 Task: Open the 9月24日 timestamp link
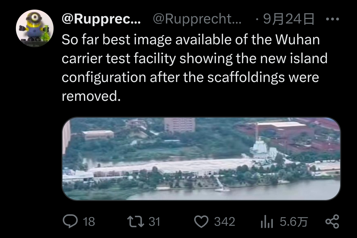(x=289, y=19)
